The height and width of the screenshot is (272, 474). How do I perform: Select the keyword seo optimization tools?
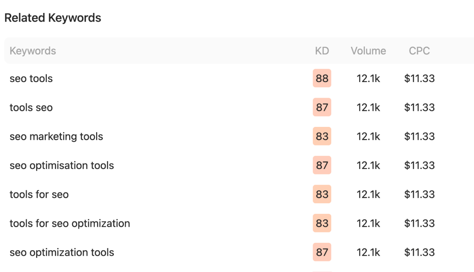click(62, 252)
